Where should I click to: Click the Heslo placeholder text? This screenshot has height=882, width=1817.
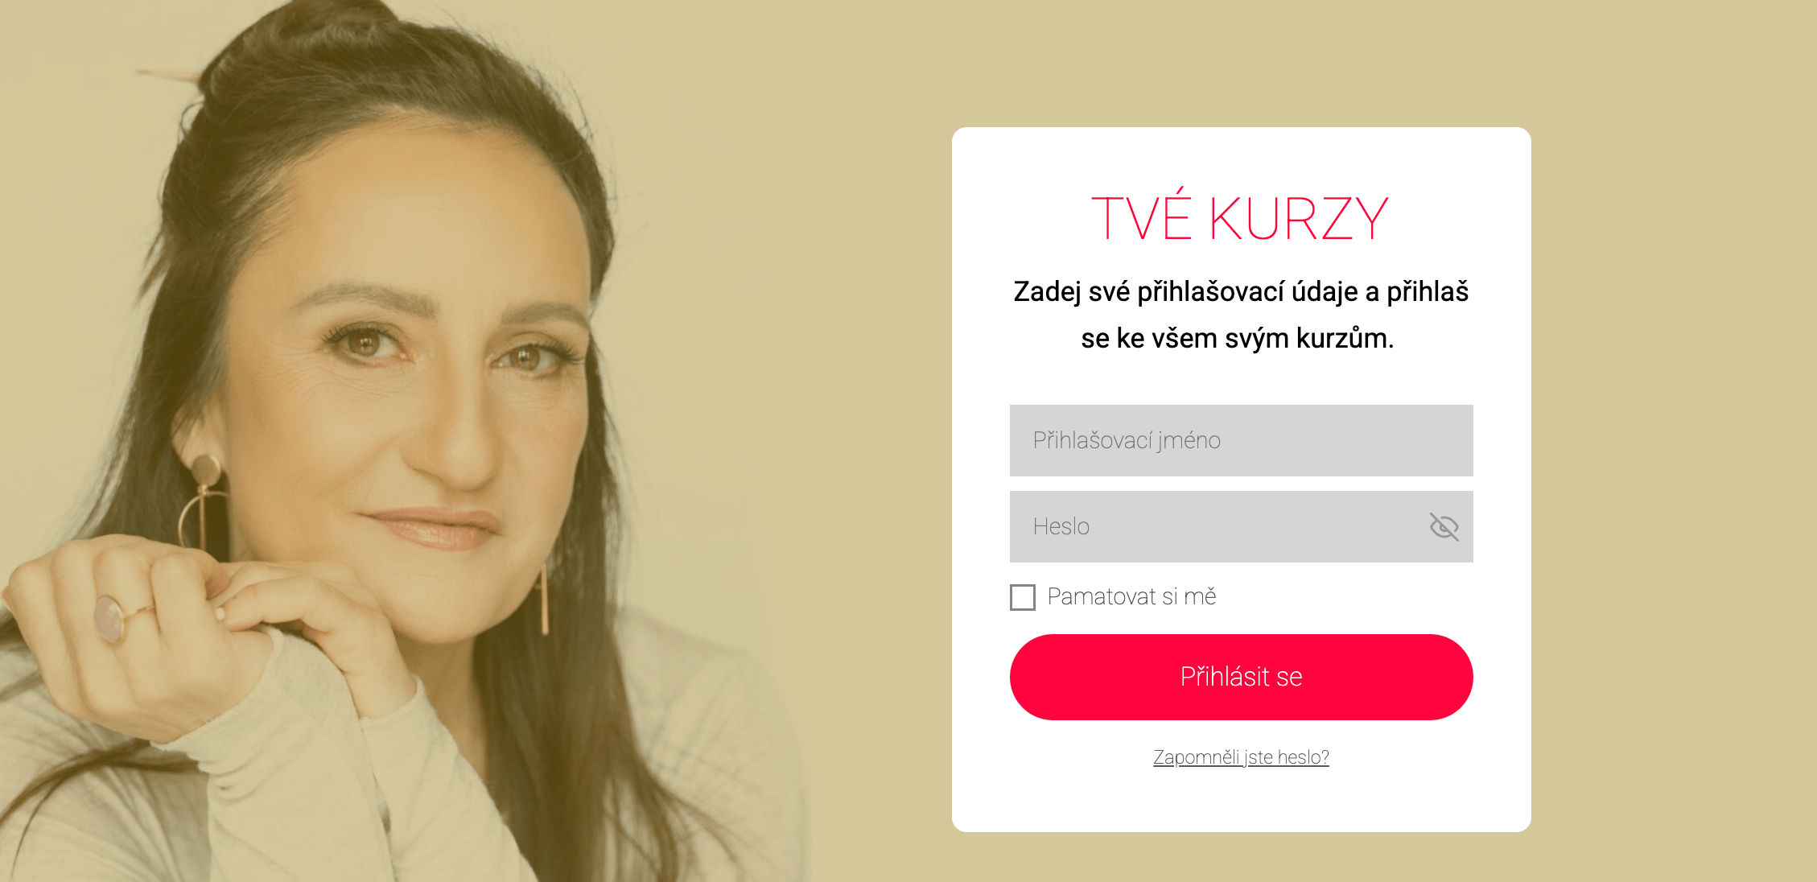1061,526
